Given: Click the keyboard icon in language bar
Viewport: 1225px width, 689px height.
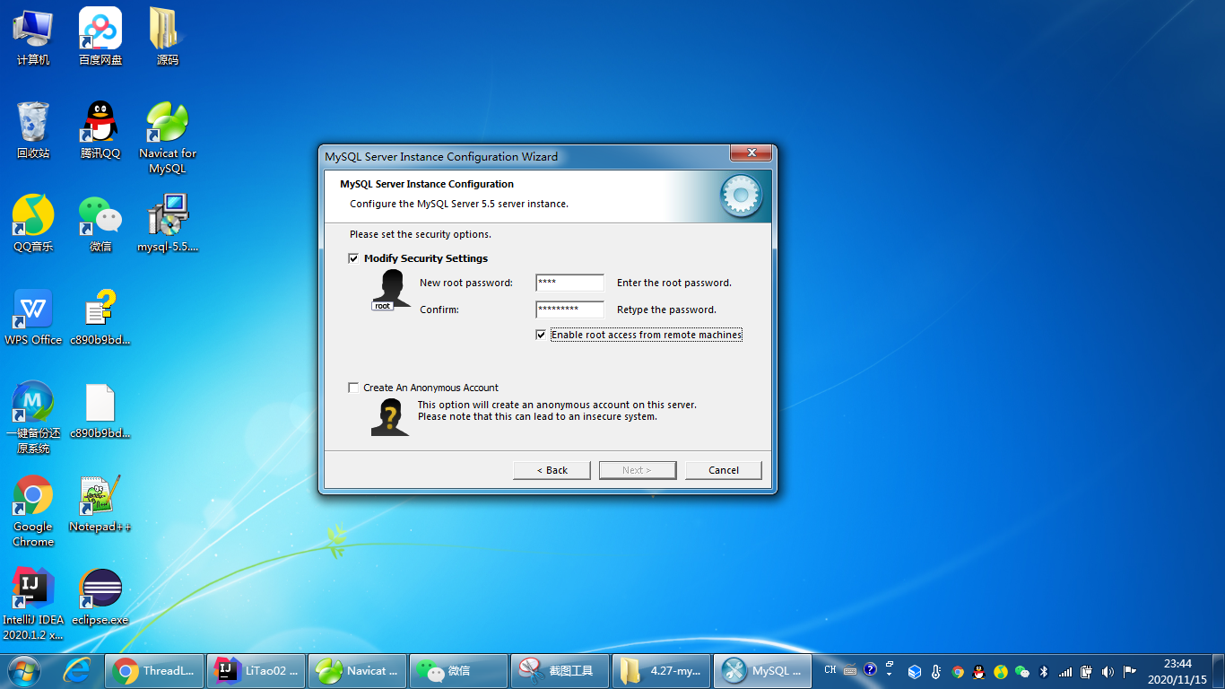Looking at the screenshot, I should tap(850, 670).
